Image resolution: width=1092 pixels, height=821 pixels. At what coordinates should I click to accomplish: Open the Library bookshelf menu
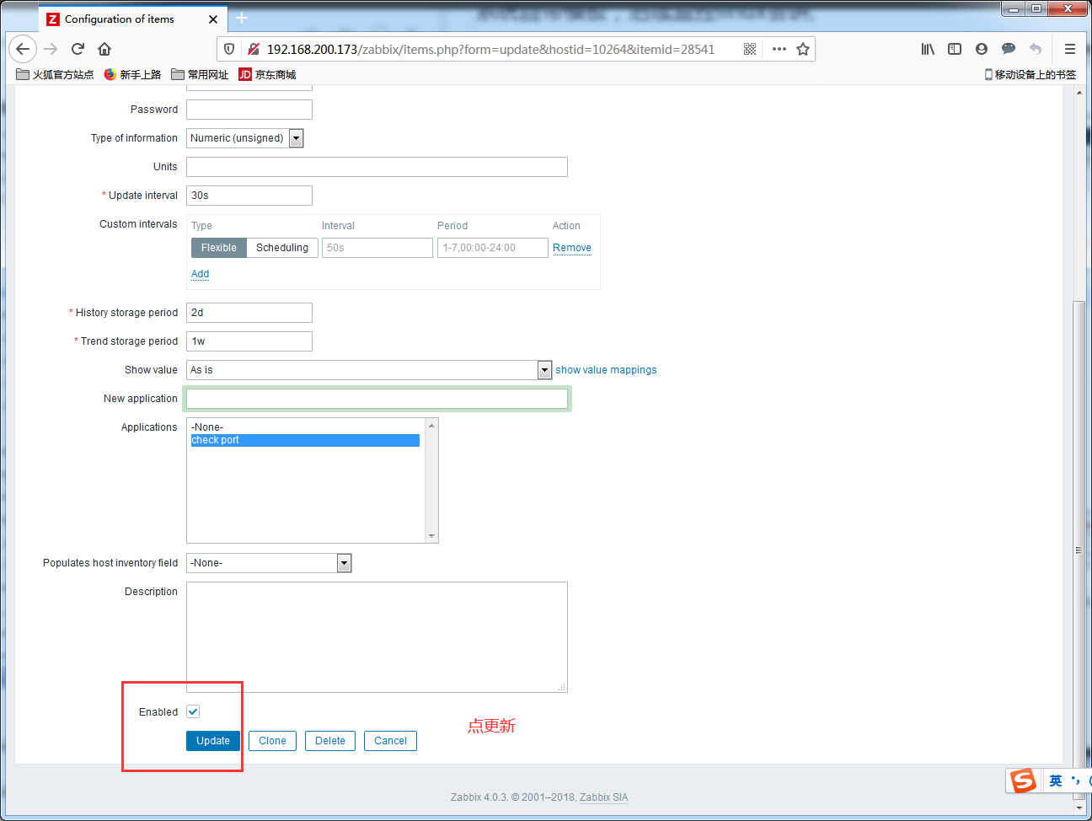(928, 49)
